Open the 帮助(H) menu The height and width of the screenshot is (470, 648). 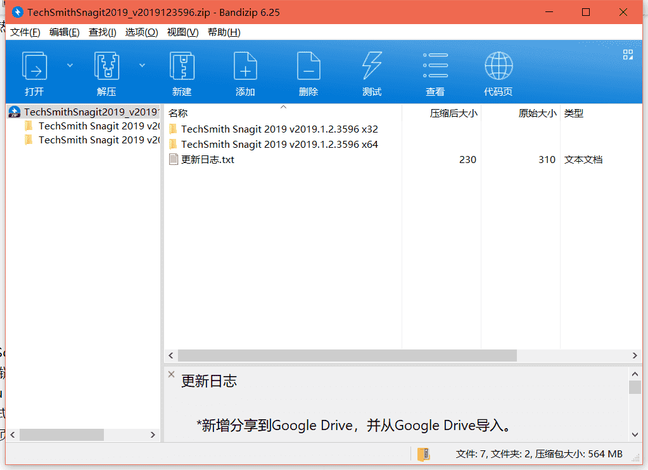tap(224, 32)
